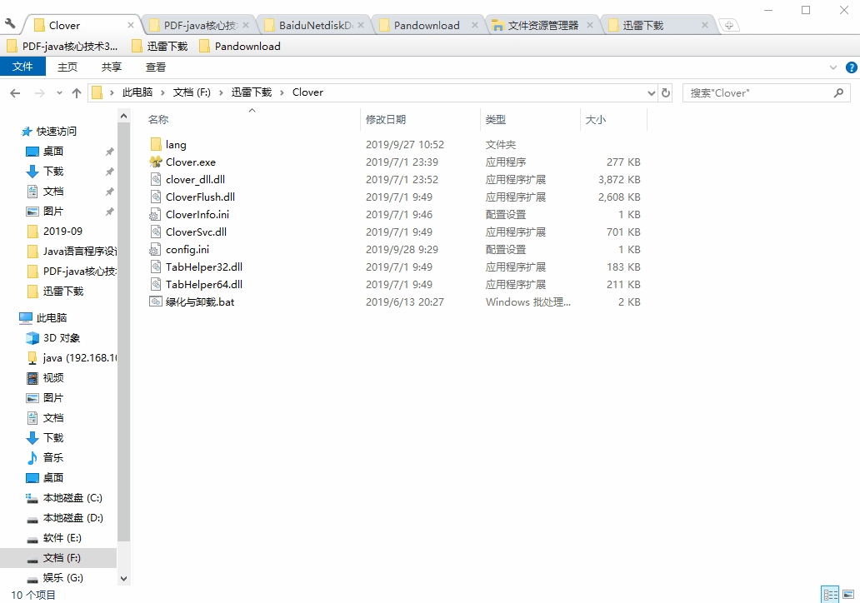Open address bar history dropdown
Image resolution: width=860 pixels, height=603 pixels.
[651, 93]
